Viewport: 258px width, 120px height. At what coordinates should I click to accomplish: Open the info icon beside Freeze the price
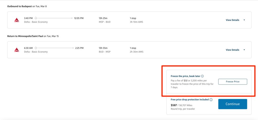tap(202, 76)
